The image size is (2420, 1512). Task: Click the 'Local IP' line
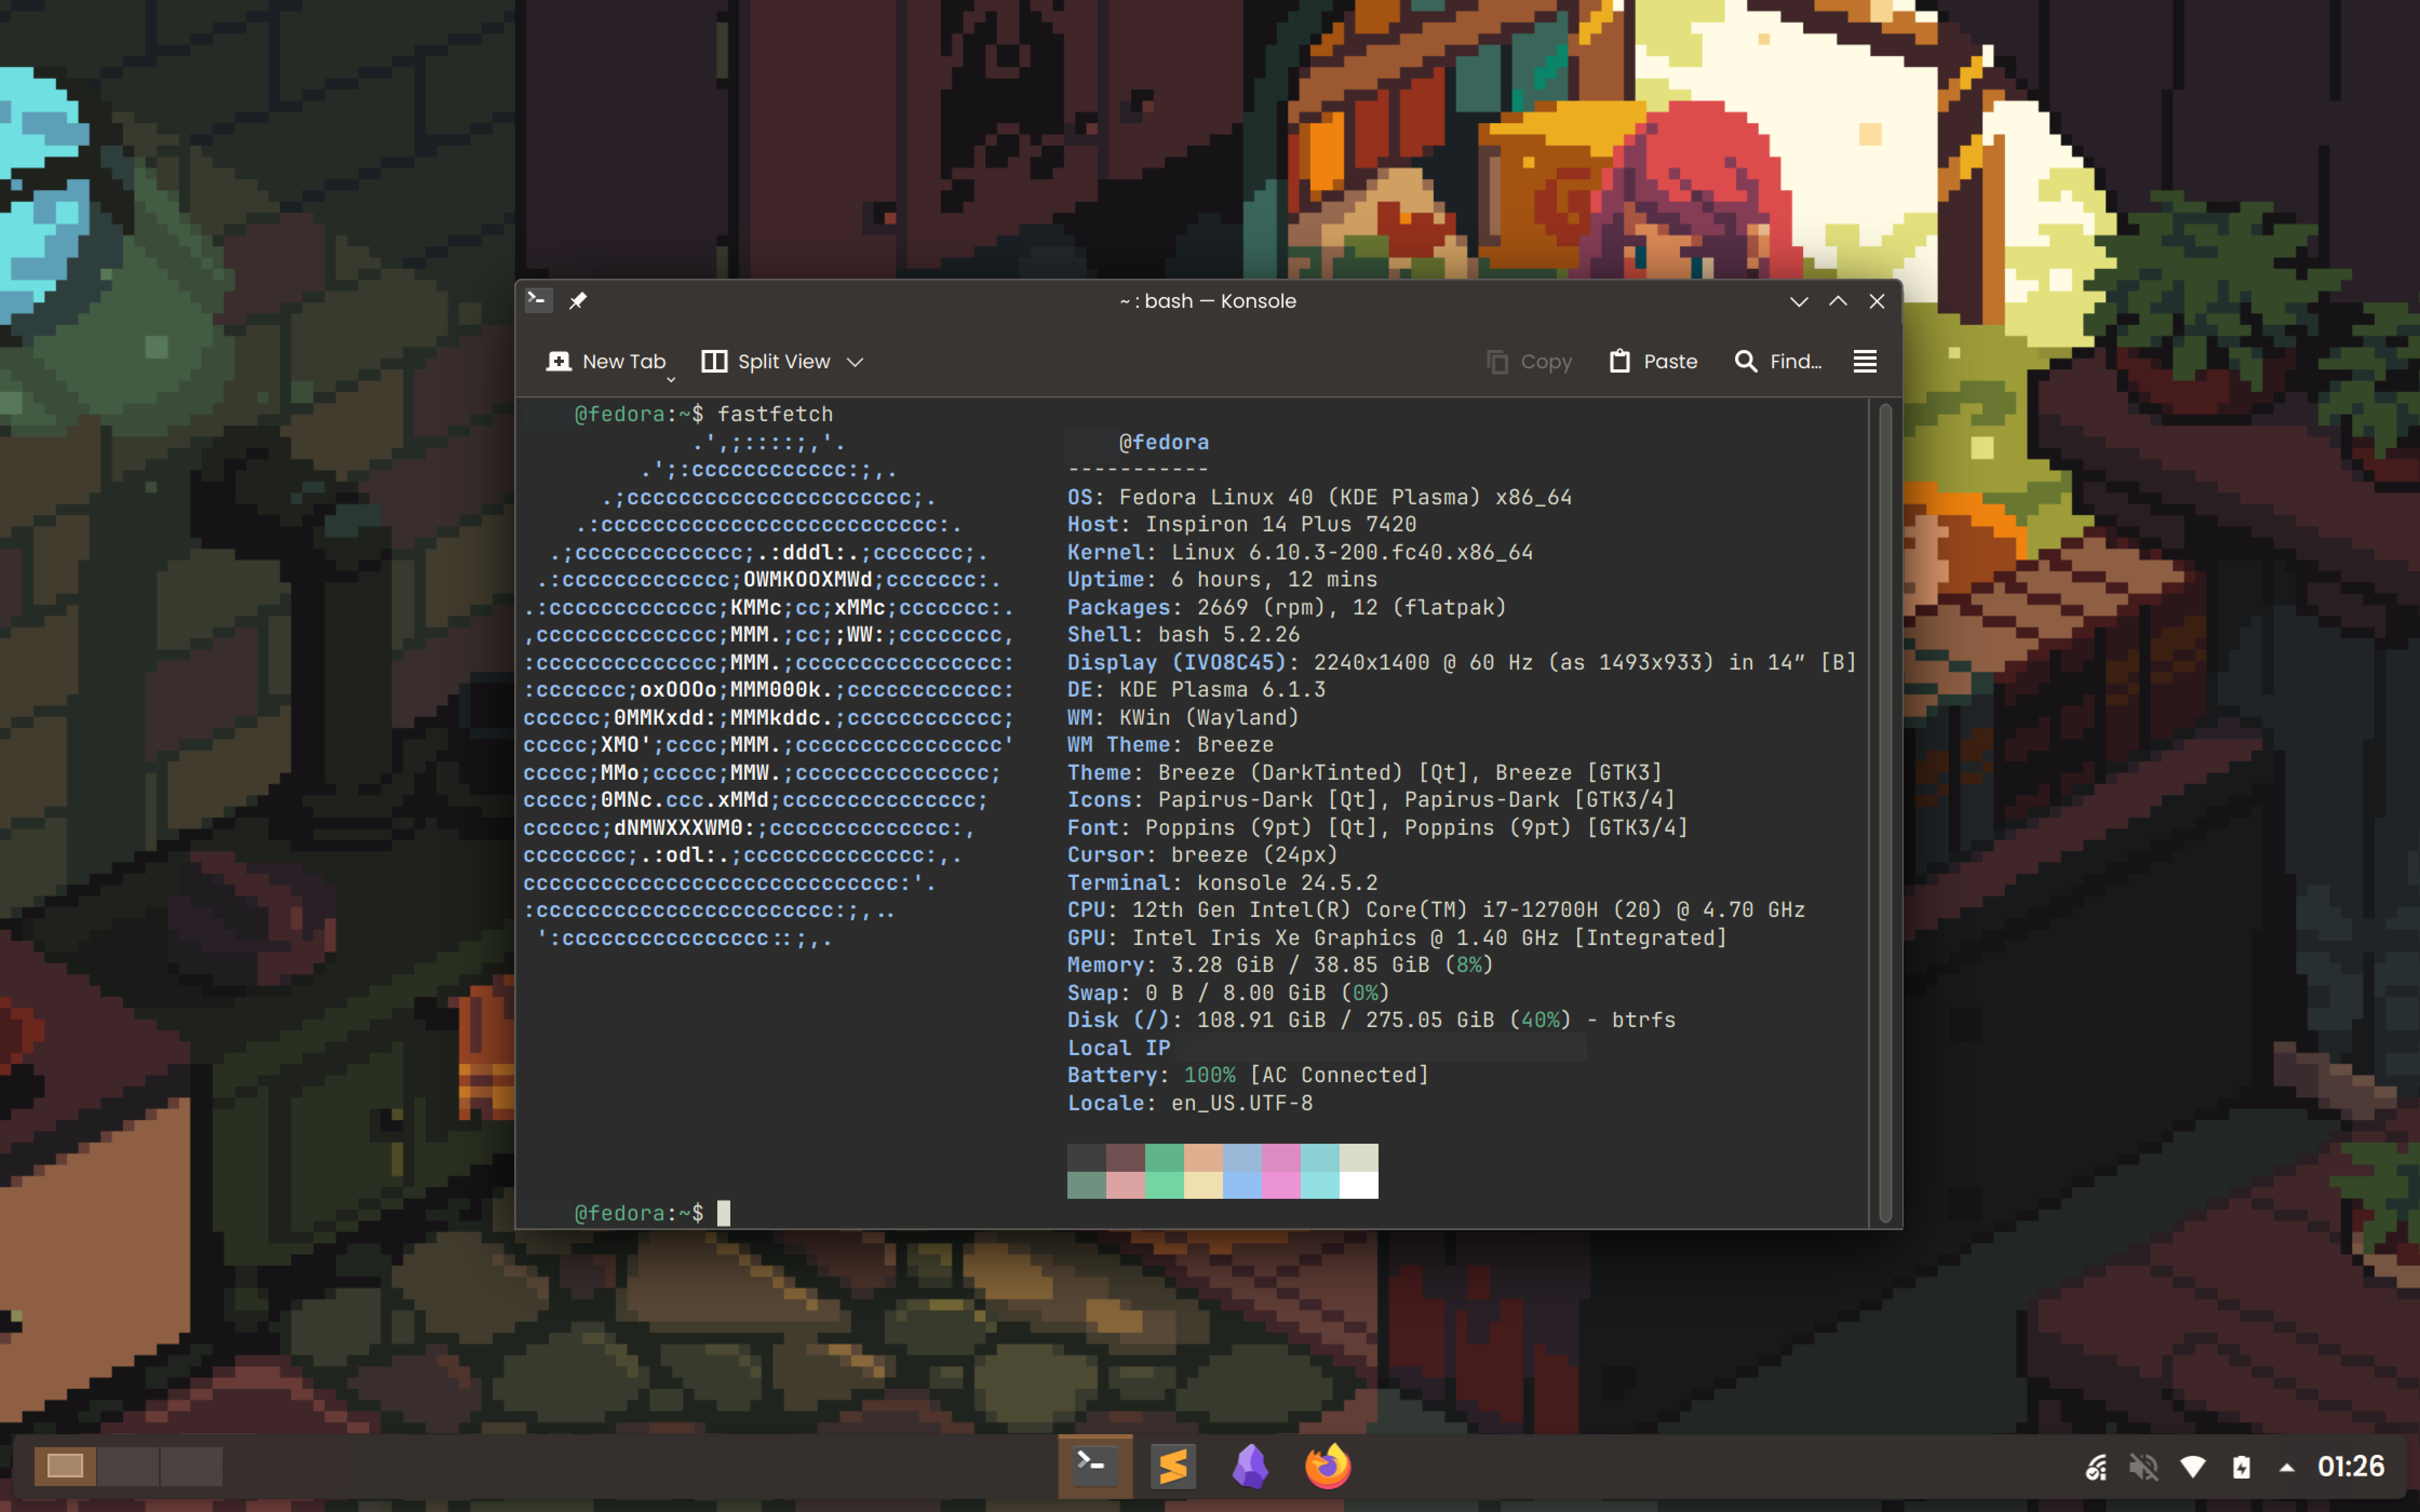pyautogui.click(x=1118, y=1047)
